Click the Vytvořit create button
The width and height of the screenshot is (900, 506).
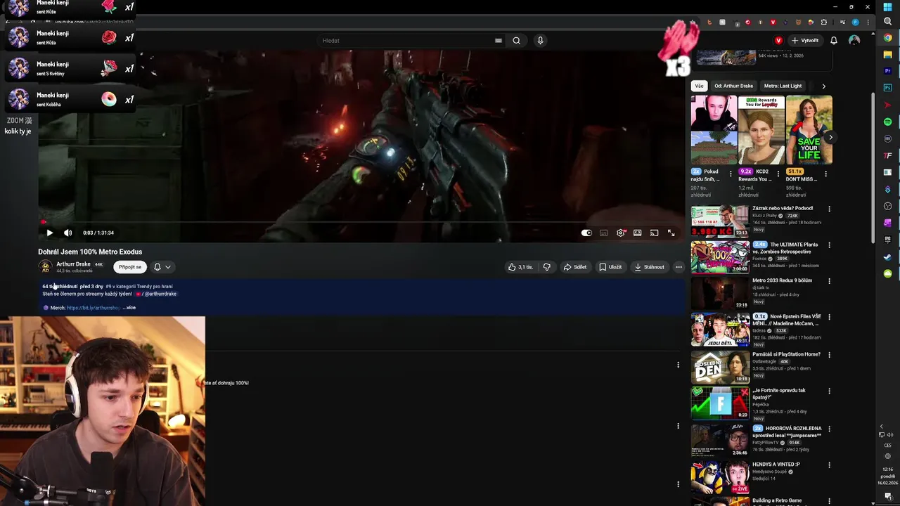(x=805, y=41)
